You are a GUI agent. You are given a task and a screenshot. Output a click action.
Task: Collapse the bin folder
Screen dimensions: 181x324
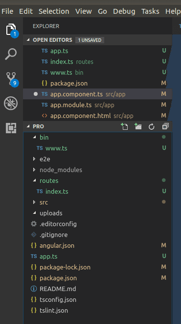coord(35,137)
